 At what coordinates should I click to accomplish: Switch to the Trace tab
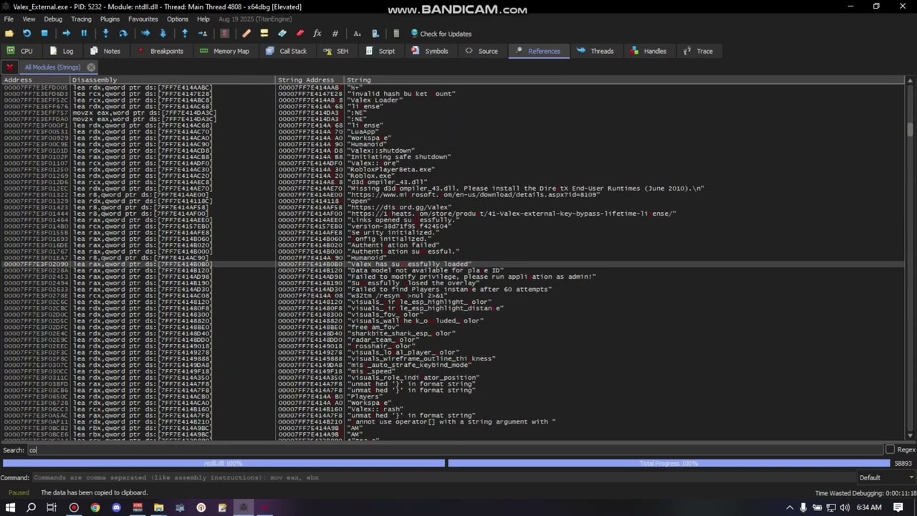click(x=698, y=51)
